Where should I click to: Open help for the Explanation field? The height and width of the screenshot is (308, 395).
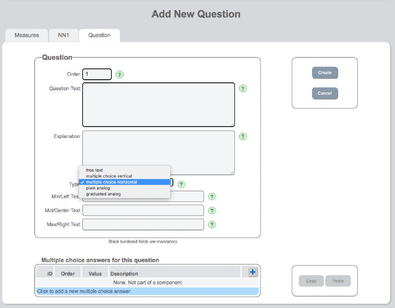click(243, 136)
